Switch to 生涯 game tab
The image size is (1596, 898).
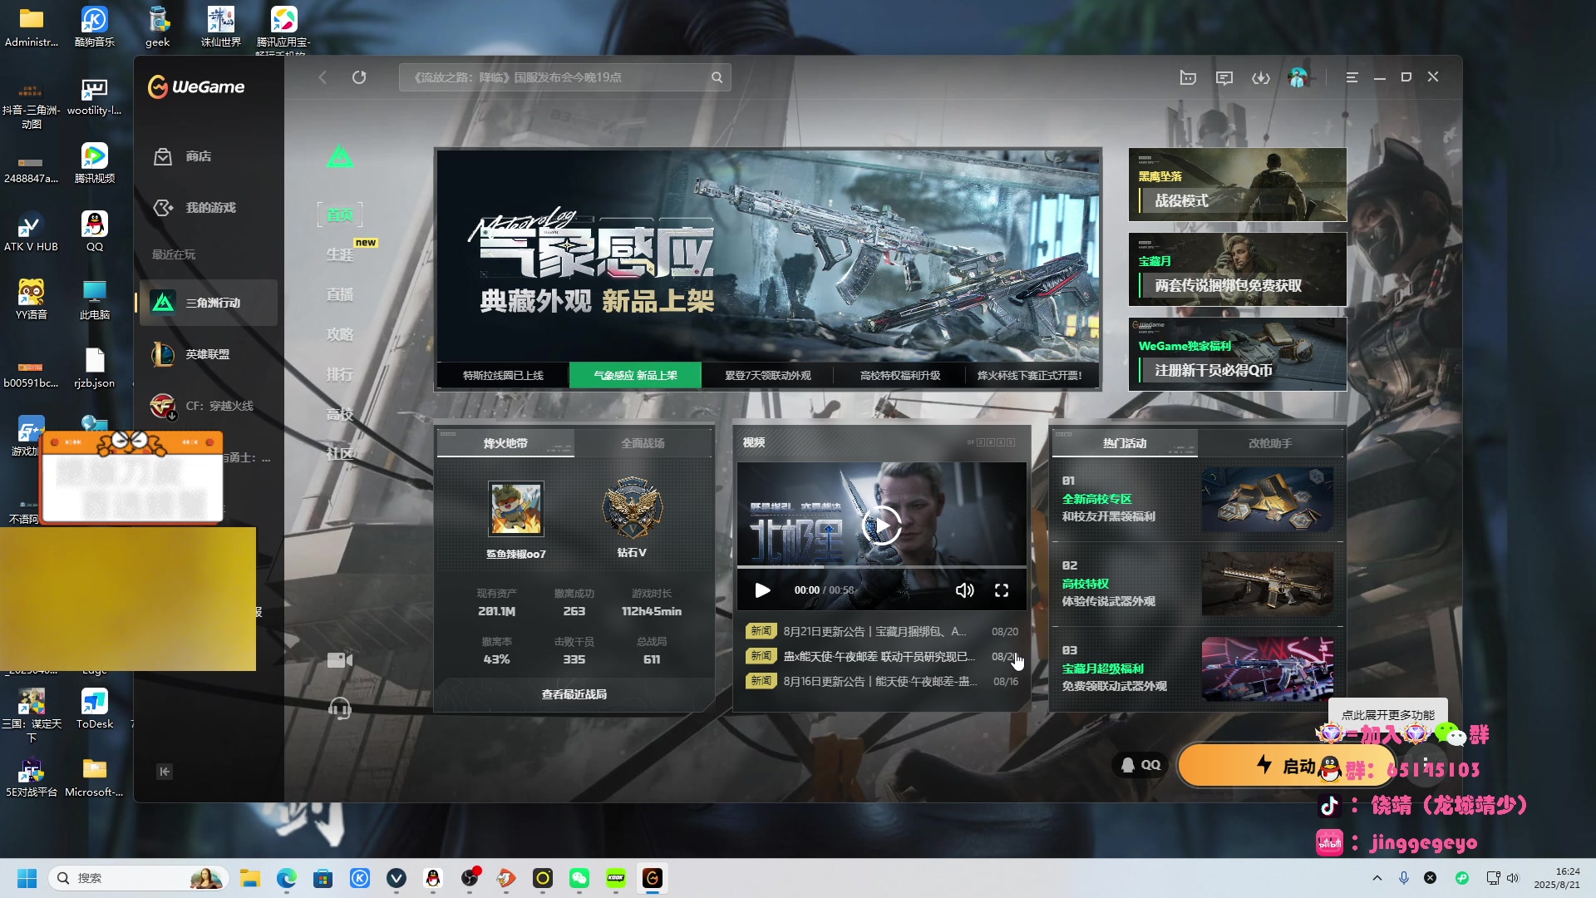[340, 254]
